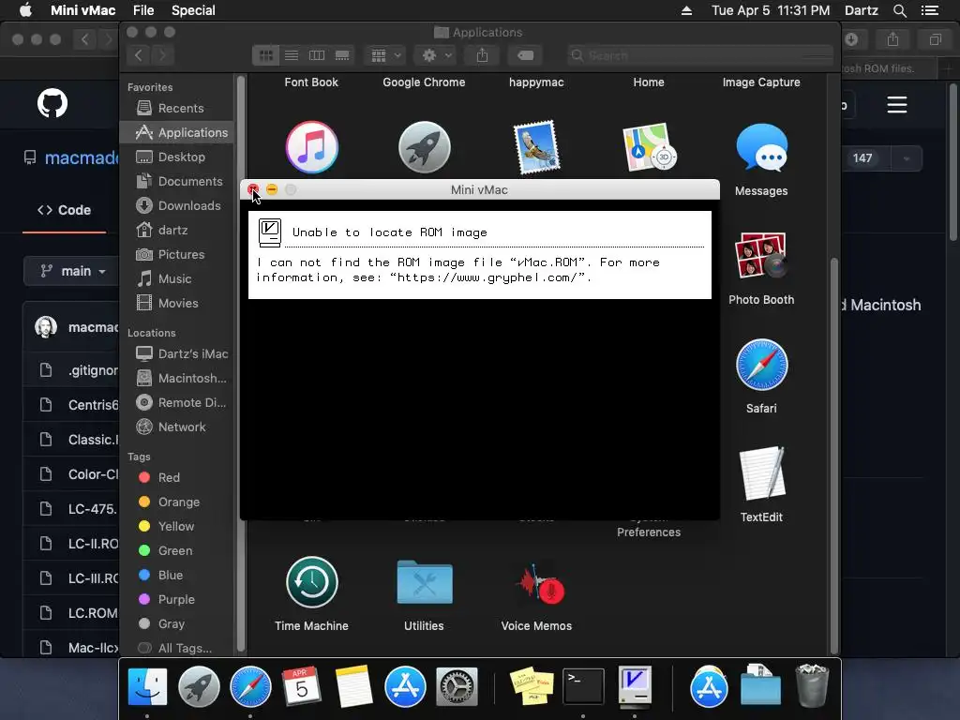Click the 147 counter button on GitHub
The image size is (960, 720).
pyautogui.click(x=862, y=158)
